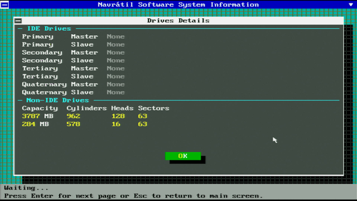Click the Waiting... status bar text
357x201 pixels.
(x=26, y=188)
